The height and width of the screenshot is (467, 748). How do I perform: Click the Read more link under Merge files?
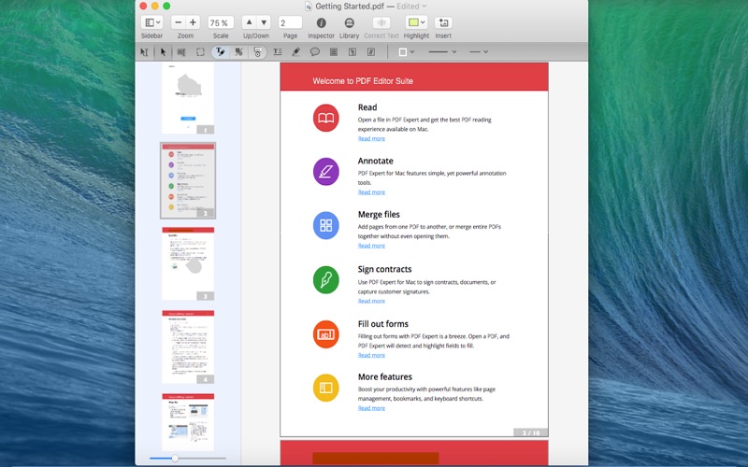[371, 246]
